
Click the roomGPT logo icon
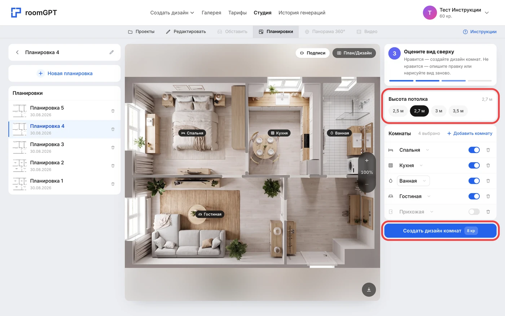(16, 13)
